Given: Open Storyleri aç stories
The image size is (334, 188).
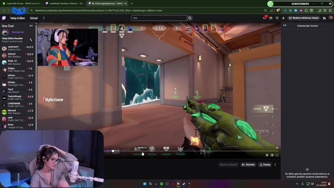Looking at the screenshot, I should click(x=18, y=32).
